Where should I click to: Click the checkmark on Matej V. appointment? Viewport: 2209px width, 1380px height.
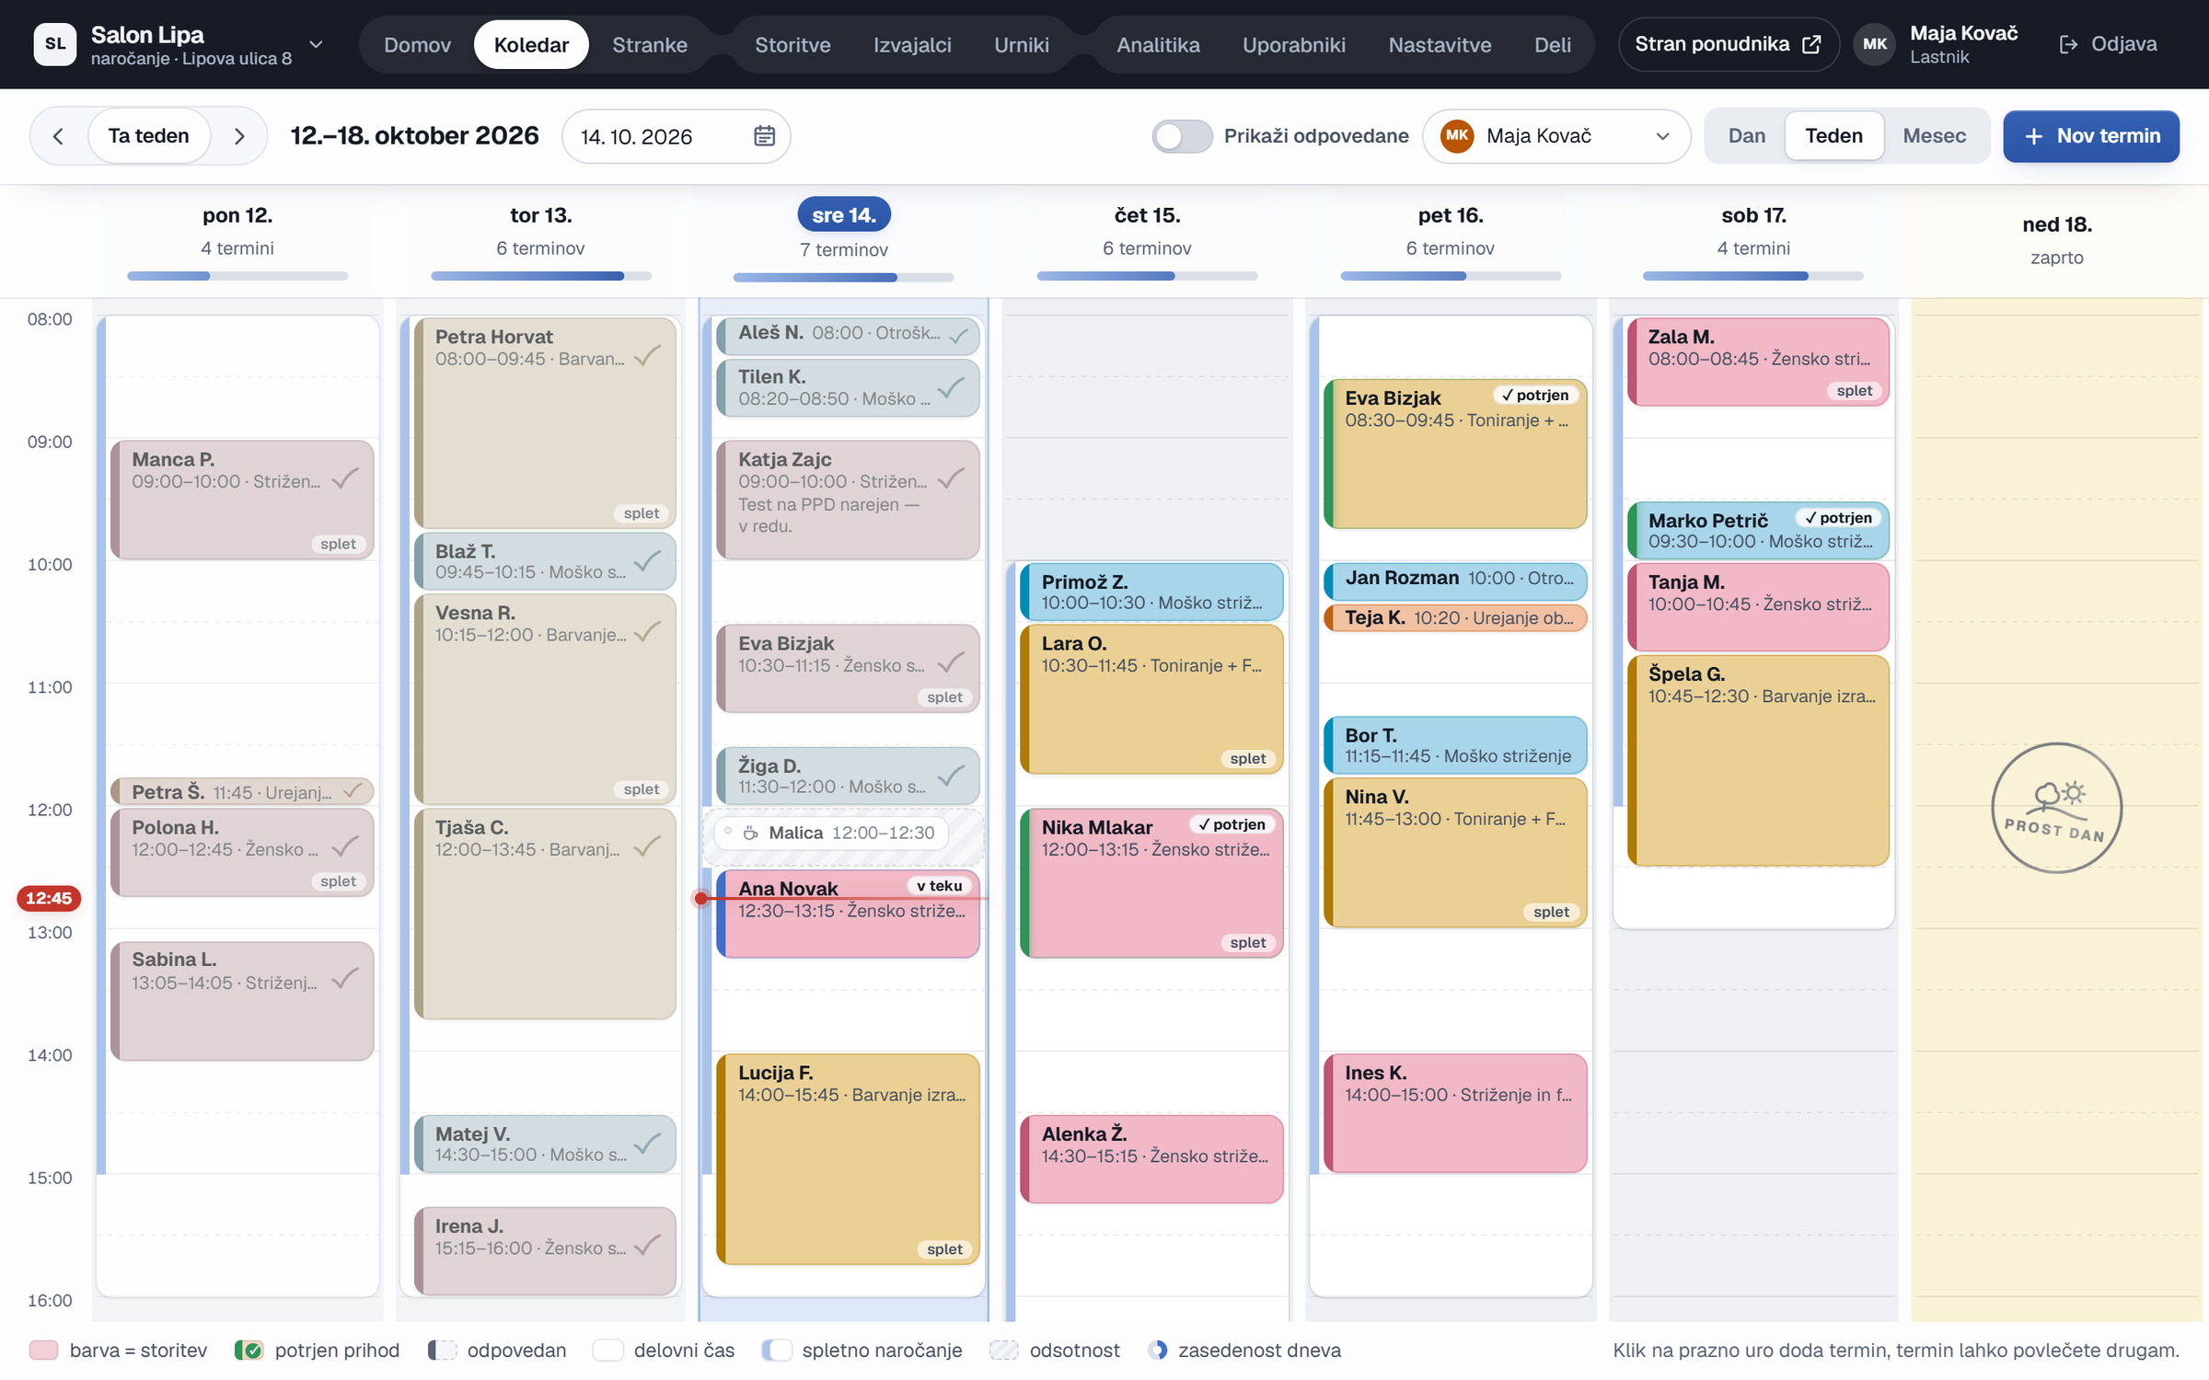coord(648,1143)
